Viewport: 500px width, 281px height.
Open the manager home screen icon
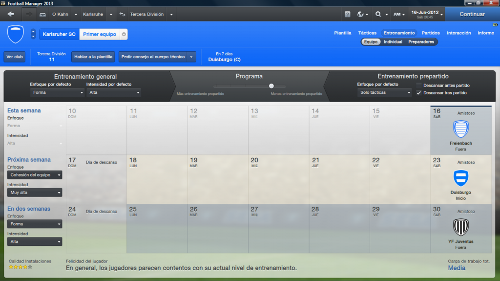(42, 14)
